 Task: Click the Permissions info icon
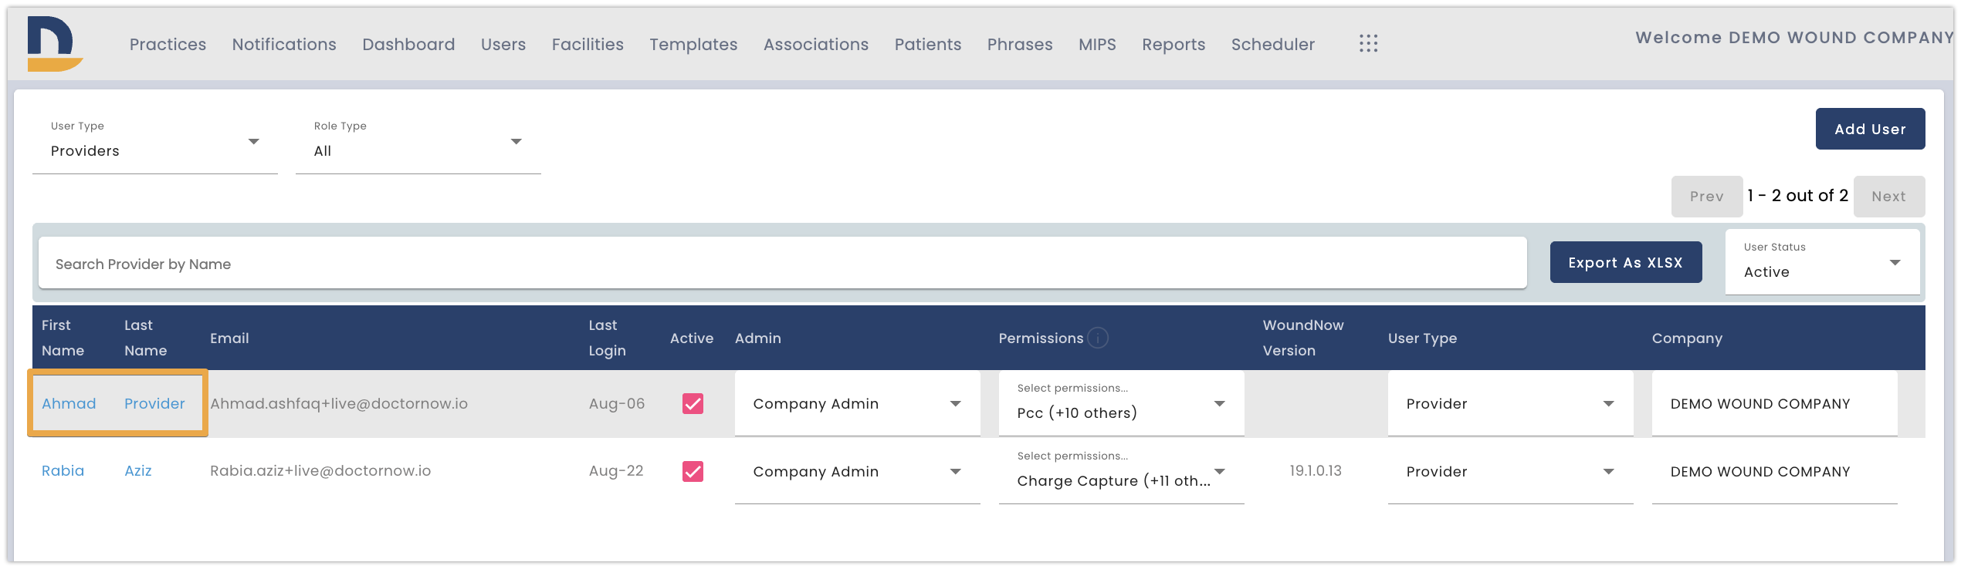tap(1097, 338)
